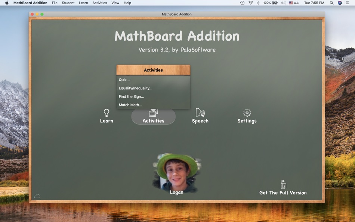Open the File menu
The image size is (355, 222).
pyautogui.click(x=55, y=3)
